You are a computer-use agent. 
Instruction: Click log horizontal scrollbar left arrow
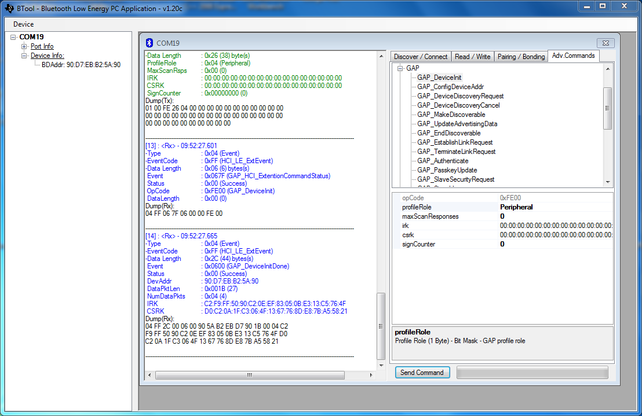point(149,375)
